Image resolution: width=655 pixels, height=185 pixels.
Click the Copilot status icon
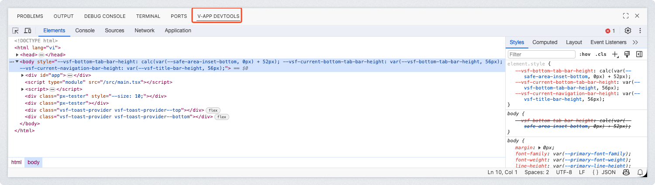tap(626, 172)
